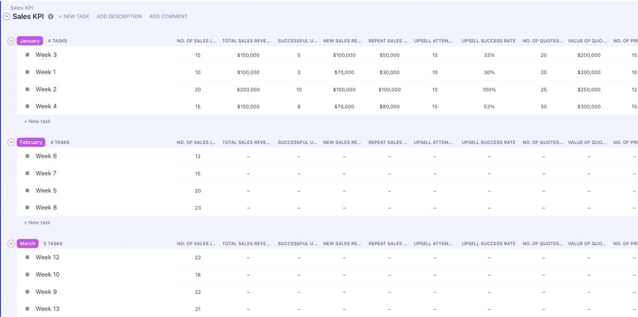Collapse the Sales KPI list
This screenshot has height=317, width=638.
[x=6, y=16]
